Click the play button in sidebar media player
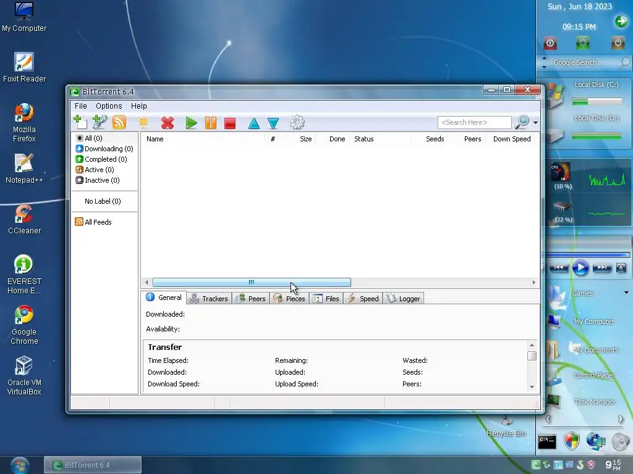 point(580,267)
